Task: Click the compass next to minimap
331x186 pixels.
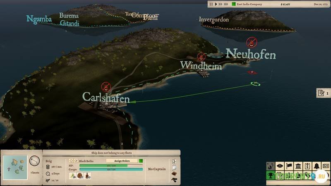Action: coord(34,159)
